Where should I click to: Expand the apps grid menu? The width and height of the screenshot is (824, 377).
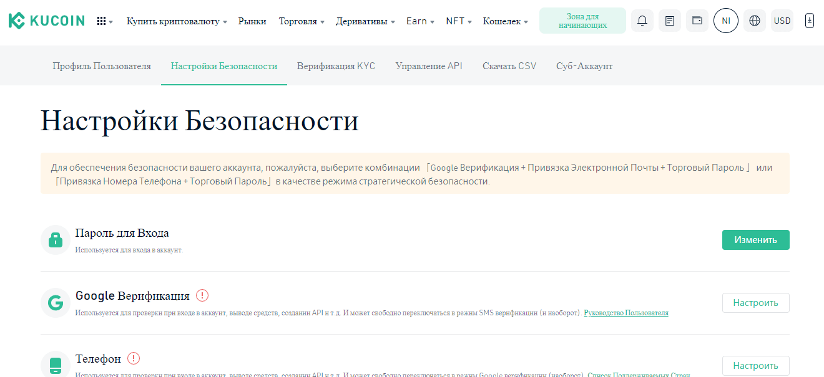pyautogui.click(x=104, y=21)
